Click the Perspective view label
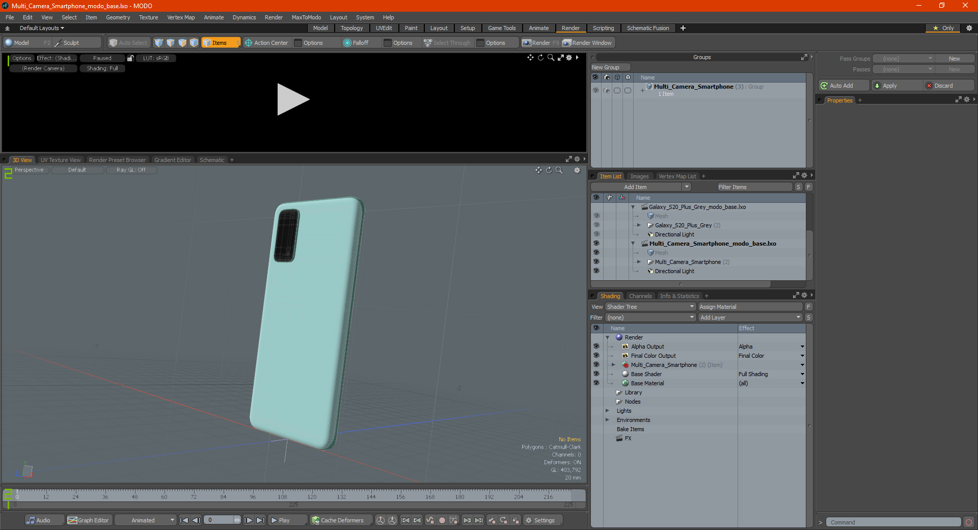The width and height of the screenshot is (978, 530). pos(29,170)
